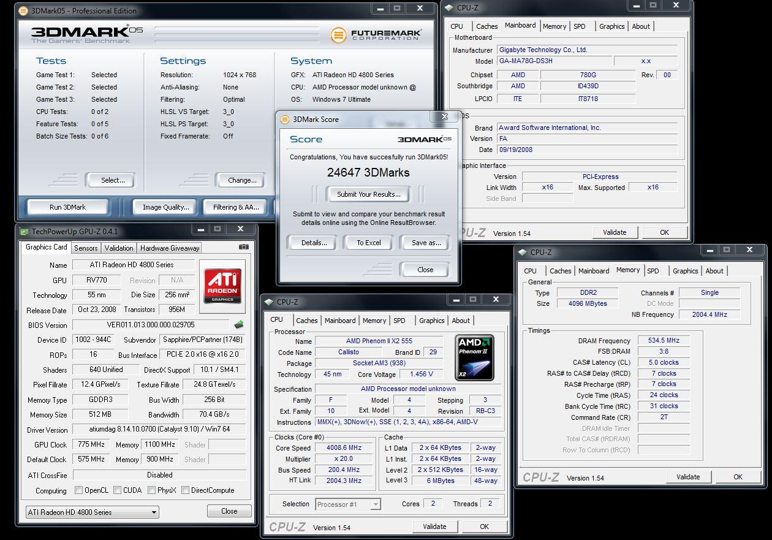Click OK in the CPU-Z Memory window
The height and width of the screenshot is (540, 772).
pos(738,476)
